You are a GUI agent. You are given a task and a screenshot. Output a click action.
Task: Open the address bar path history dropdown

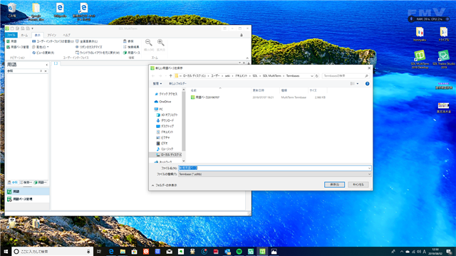312,76
